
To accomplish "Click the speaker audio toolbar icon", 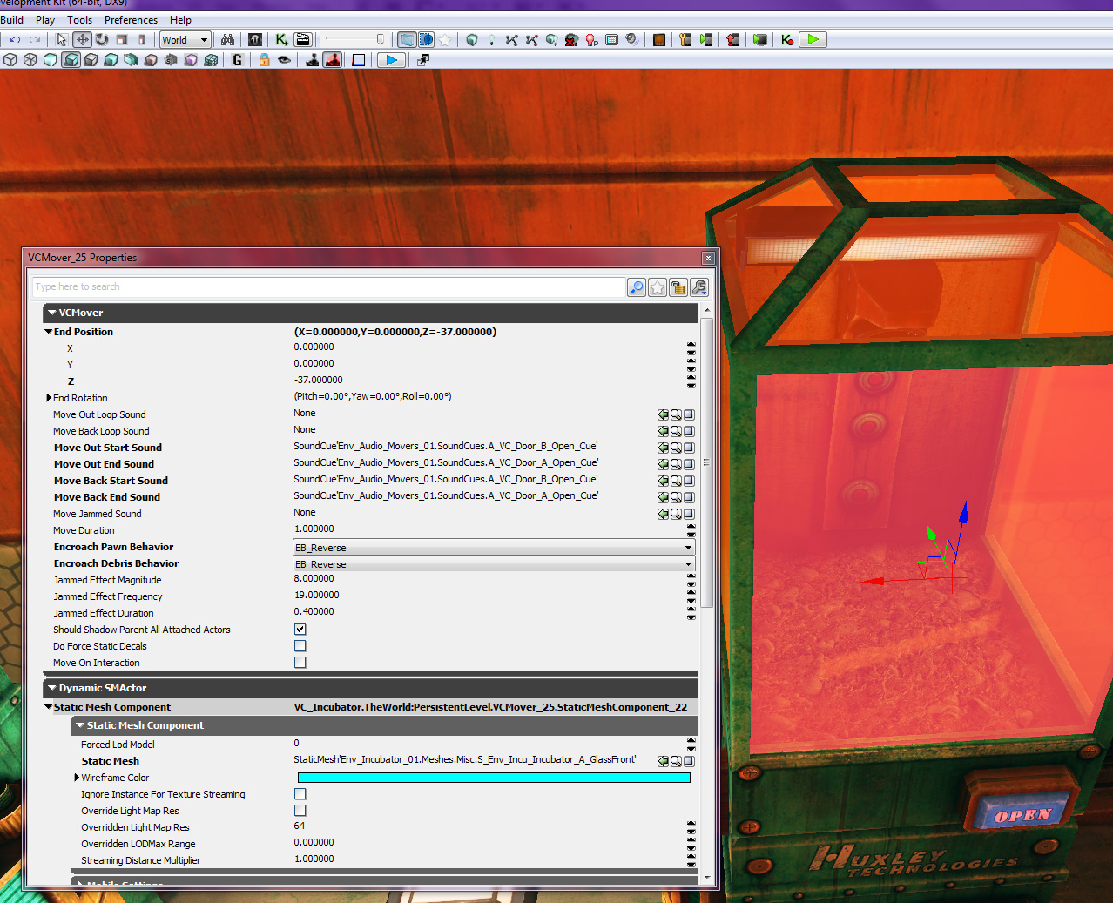I will (x=631, y=39).
